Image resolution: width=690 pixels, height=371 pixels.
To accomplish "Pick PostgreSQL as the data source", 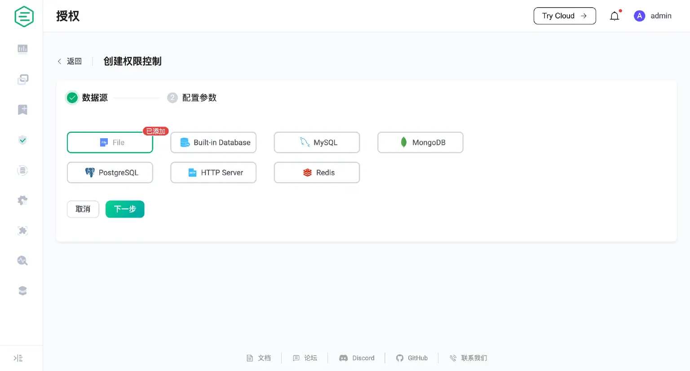I will pyautogui.click(x=110, y=173).
